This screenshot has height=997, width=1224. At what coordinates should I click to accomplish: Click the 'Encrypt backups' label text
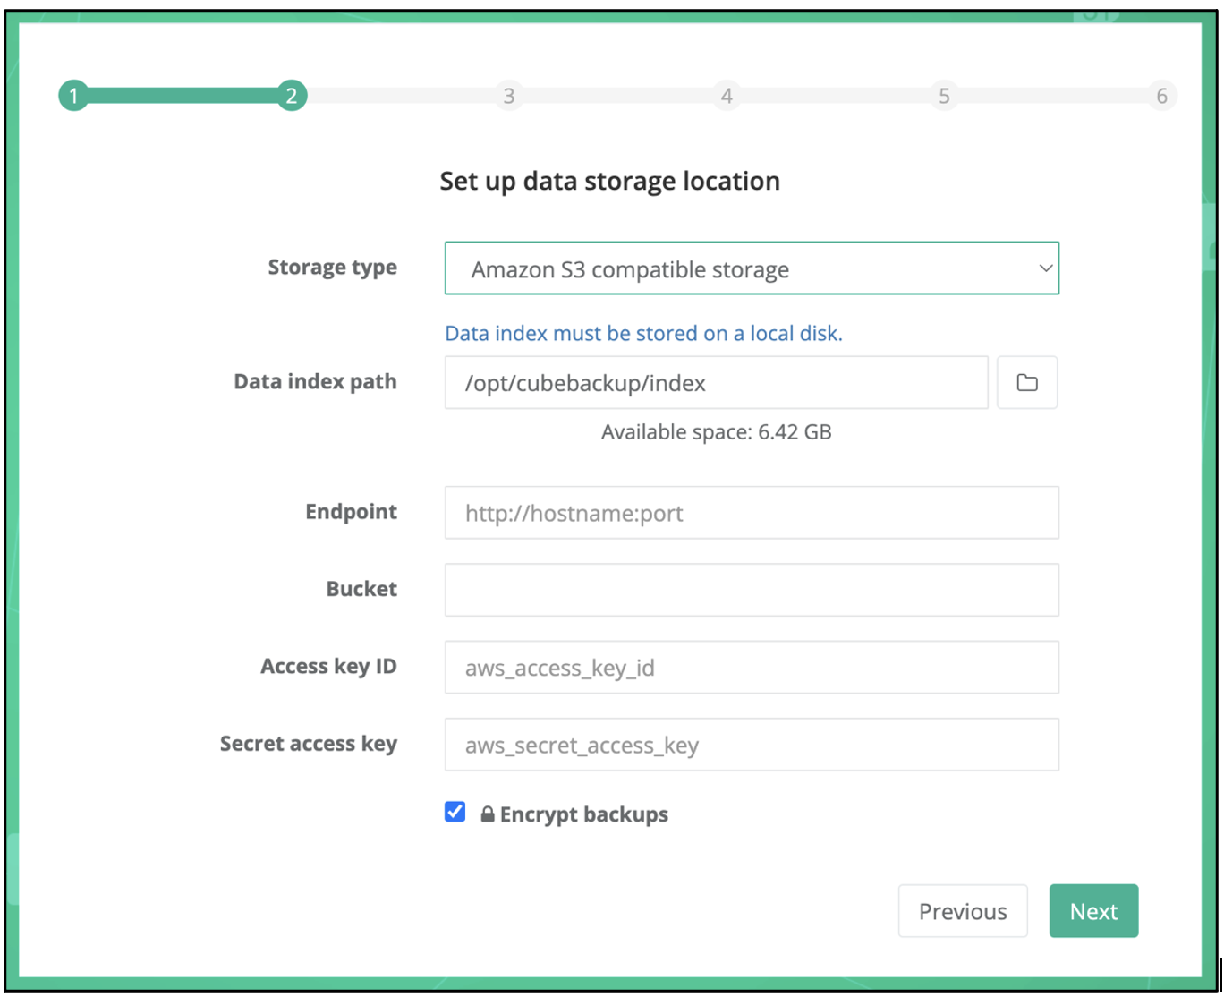tap(584, 814)
